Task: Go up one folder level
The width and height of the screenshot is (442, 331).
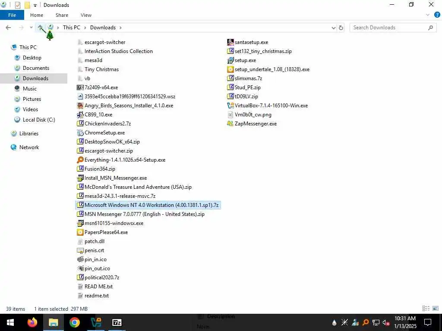Action: 40,28
